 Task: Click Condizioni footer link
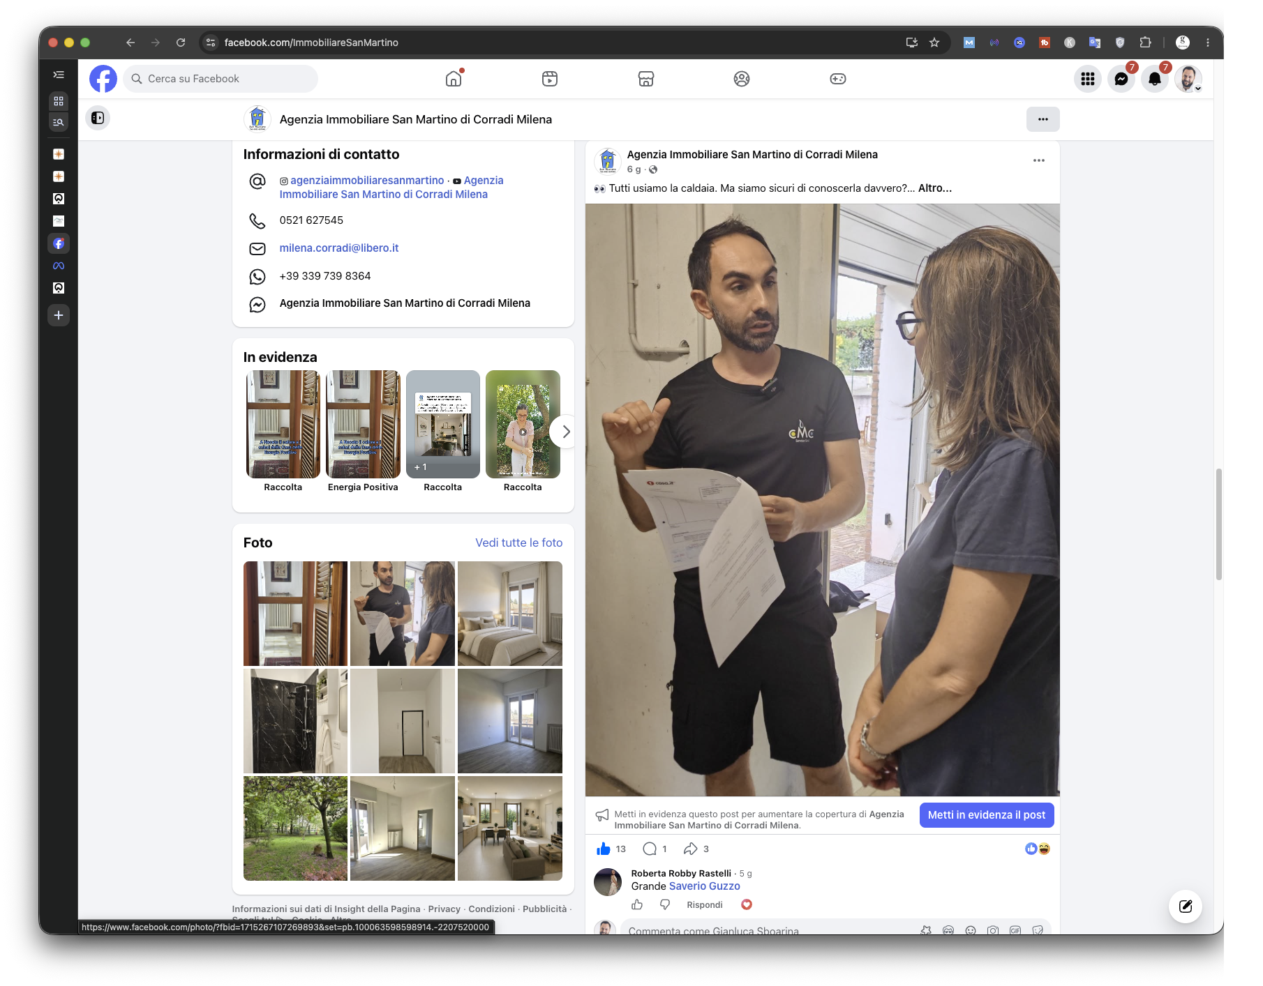[x=491, y=909]
